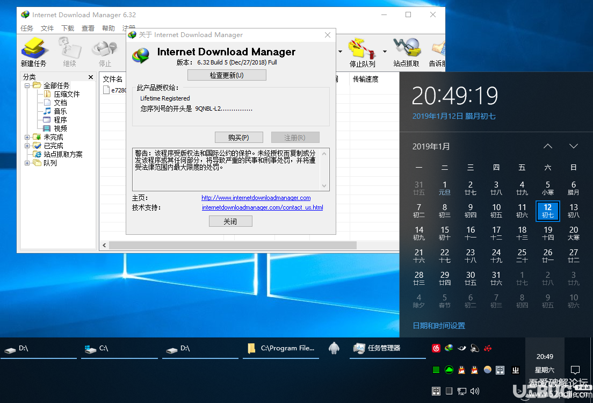593x403 pixels.
Task: Open the action center notification icon
Action: tap(575, 370)
